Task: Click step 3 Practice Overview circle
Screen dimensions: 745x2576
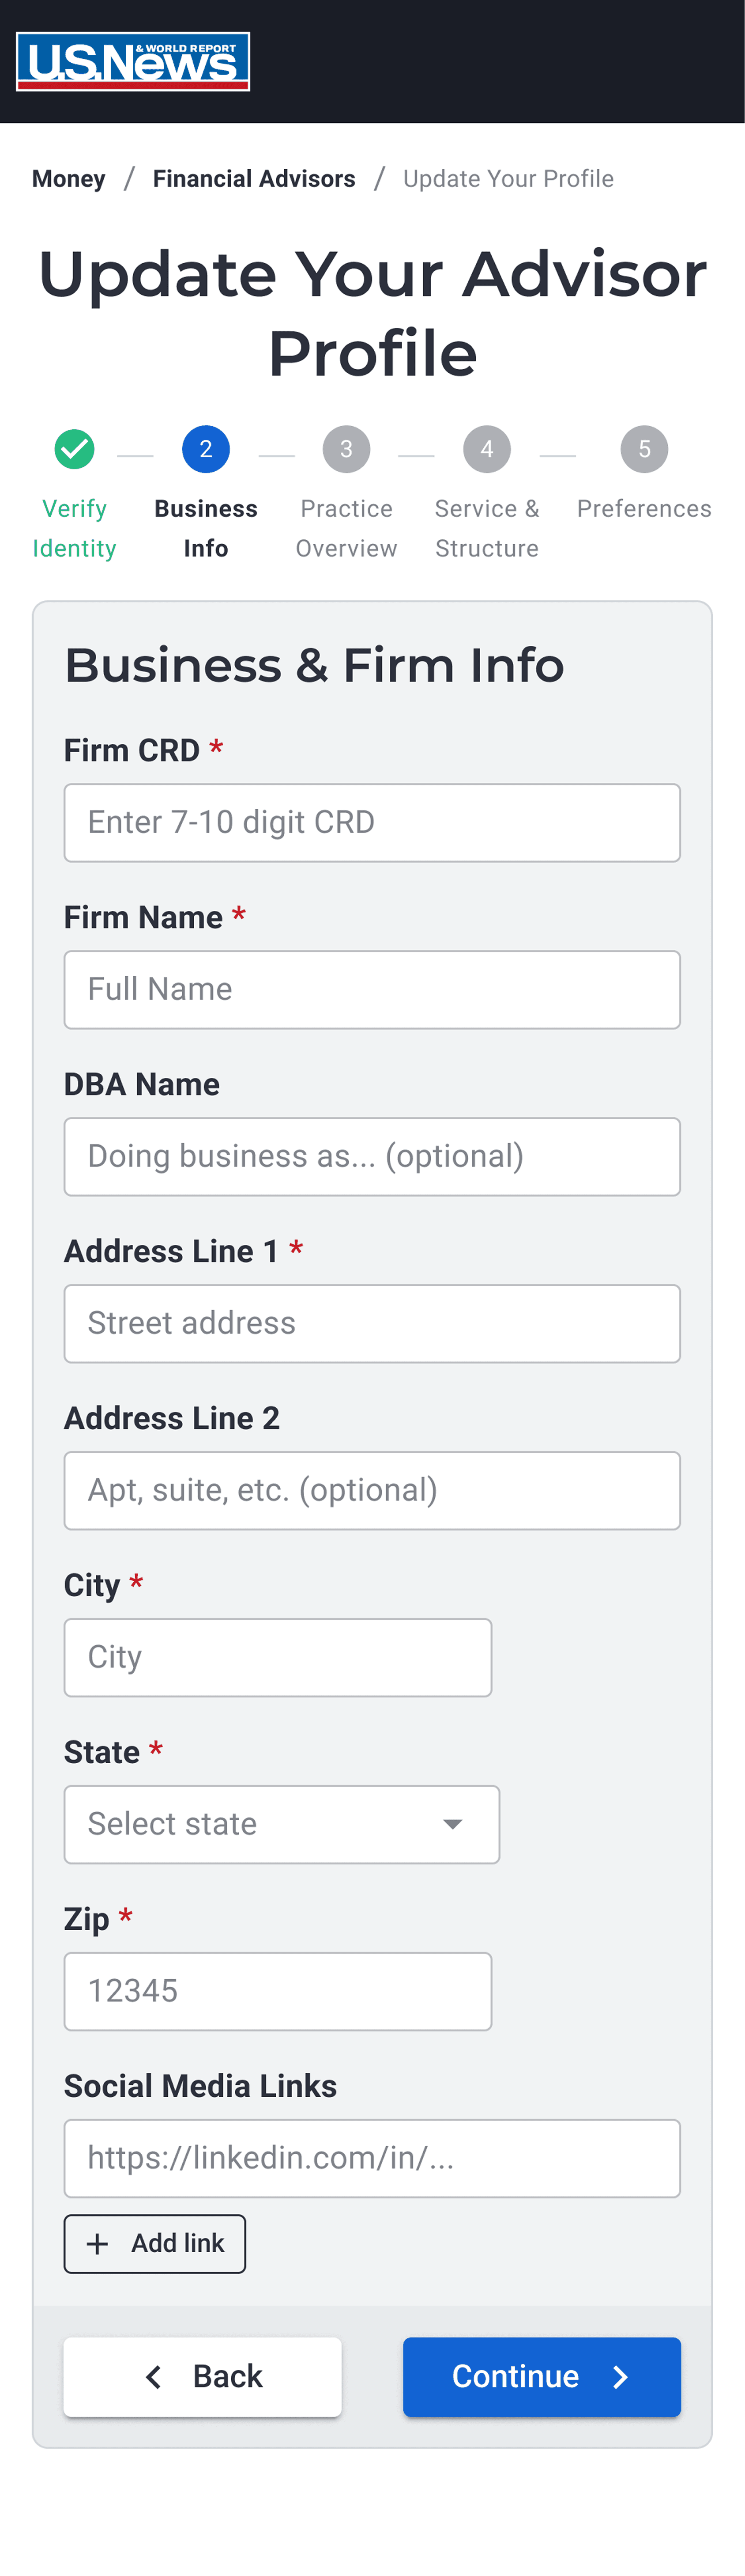Action: point(346,449)
